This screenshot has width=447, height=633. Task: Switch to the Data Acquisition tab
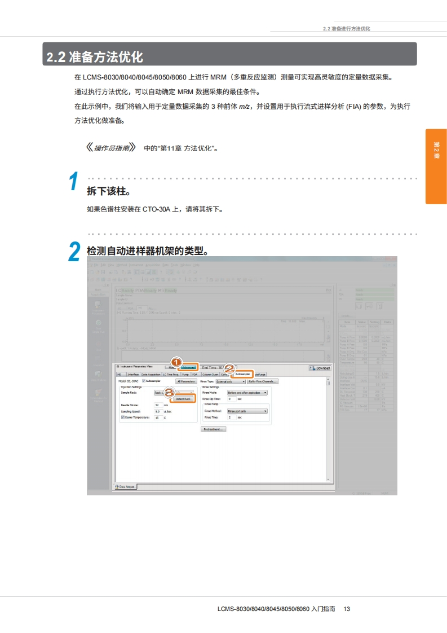pos(151,374)
